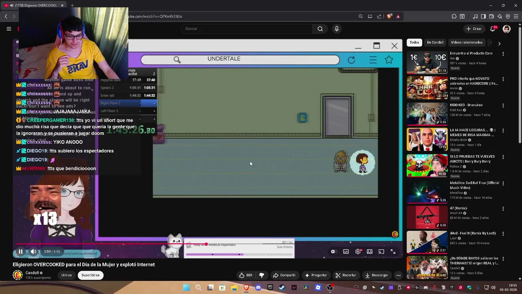
Task: Open Encuentra el Producto Caro thumbnail
Action: click(427, 62)
